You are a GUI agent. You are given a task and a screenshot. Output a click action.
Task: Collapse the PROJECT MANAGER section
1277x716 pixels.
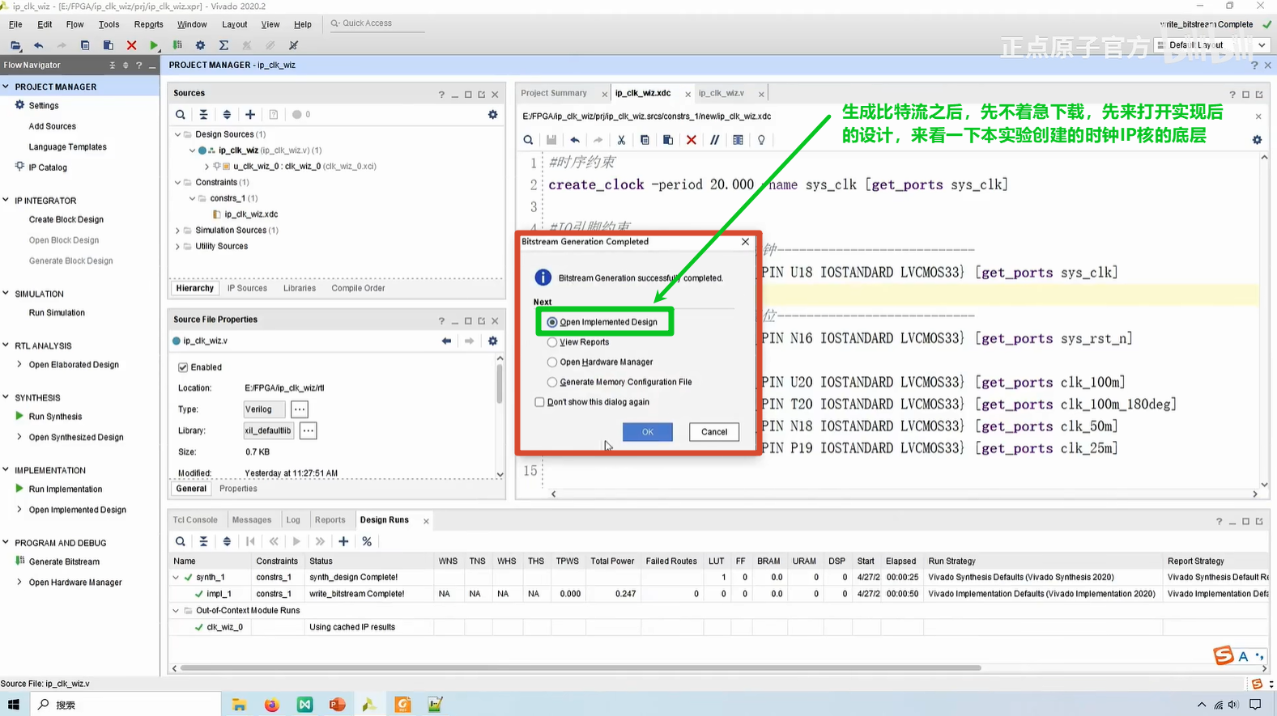(x=6, y=87)
